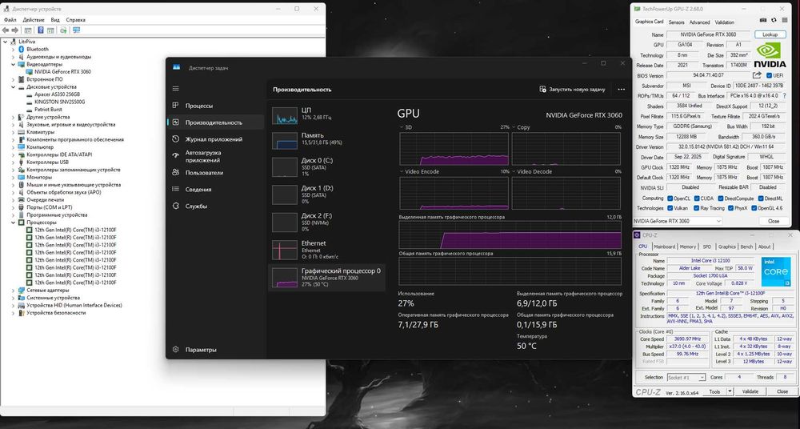Click the monitor icon at Device Manager toolbar end
The width and height of the screenshot is (800, 429).
(x=76, y=30)
